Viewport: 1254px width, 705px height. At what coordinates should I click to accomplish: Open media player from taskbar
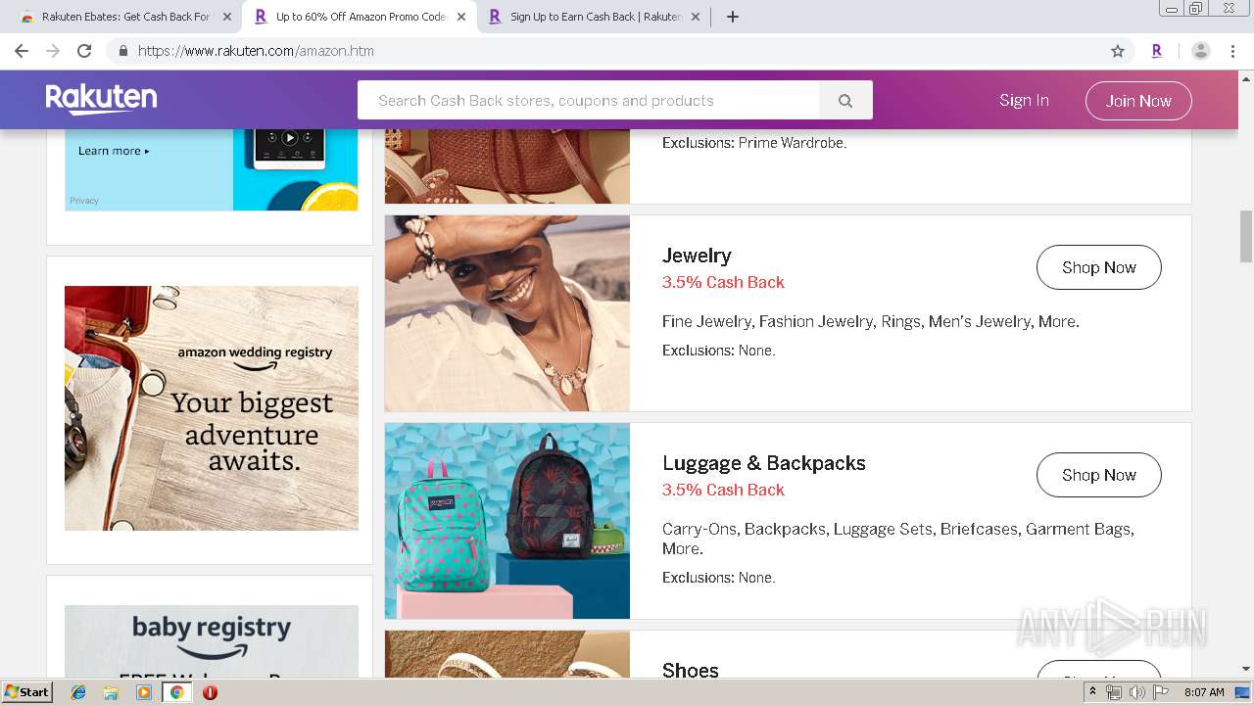click(x=144, y=692)
